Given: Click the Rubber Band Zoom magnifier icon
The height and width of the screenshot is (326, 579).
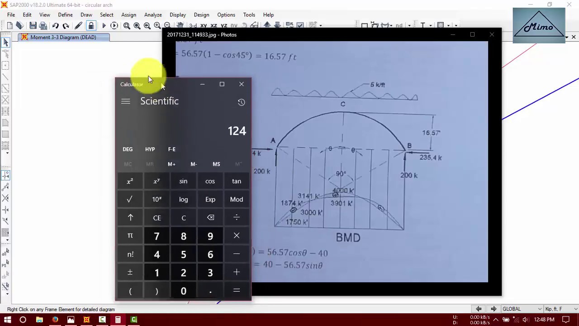Looking at the screenshot, I should tap(127, 26).
